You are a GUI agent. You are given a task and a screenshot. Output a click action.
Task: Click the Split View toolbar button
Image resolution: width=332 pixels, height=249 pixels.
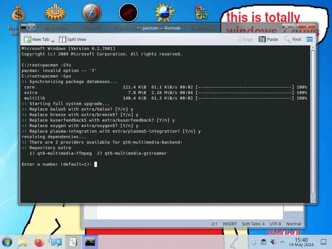point(73,39)
